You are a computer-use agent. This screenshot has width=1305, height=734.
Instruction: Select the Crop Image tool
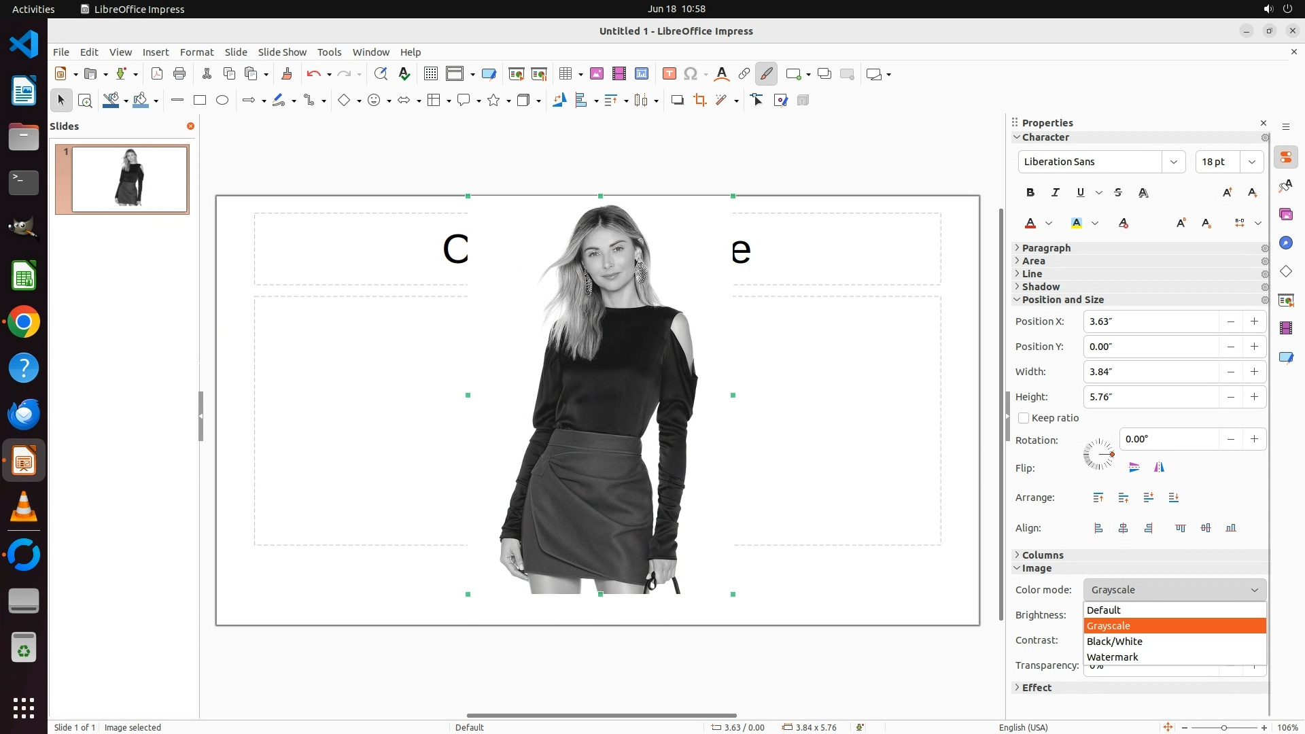click(x=699, y=101)
